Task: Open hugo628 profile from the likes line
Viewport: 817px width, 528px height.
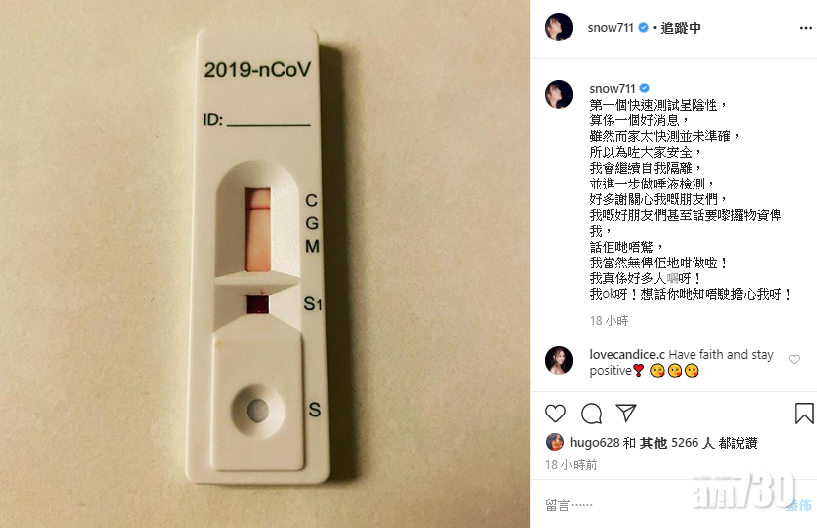Action: click(595, 442)
